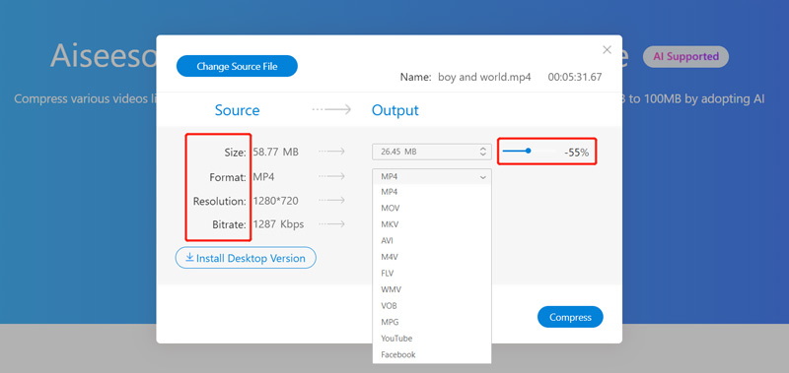Click the duration text 00:05:31.67

575,78
